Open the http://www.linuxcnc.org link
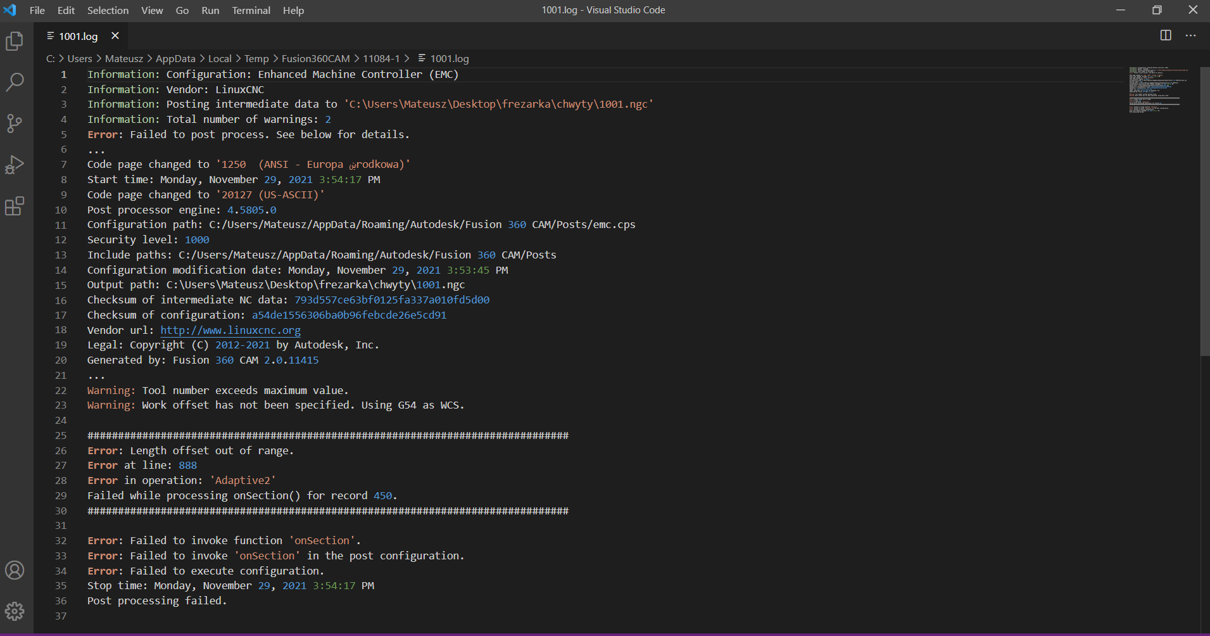This screenshot has width=1210, height=636. (230, 330)
